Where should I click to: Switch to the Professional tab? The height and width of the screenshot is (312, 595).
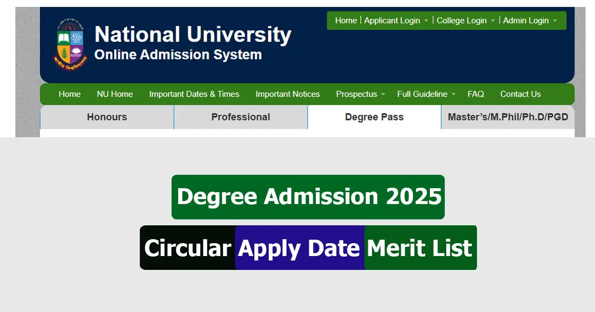[240, 117]
